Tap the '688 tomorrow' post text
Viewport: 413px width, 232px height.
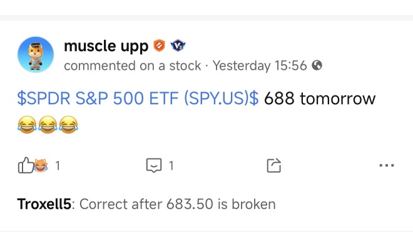pos(320,99)
